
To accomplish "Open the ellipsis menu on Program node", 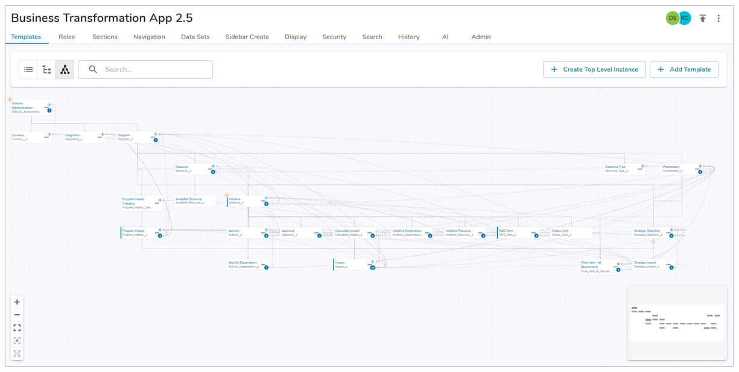I will (153, 137).
